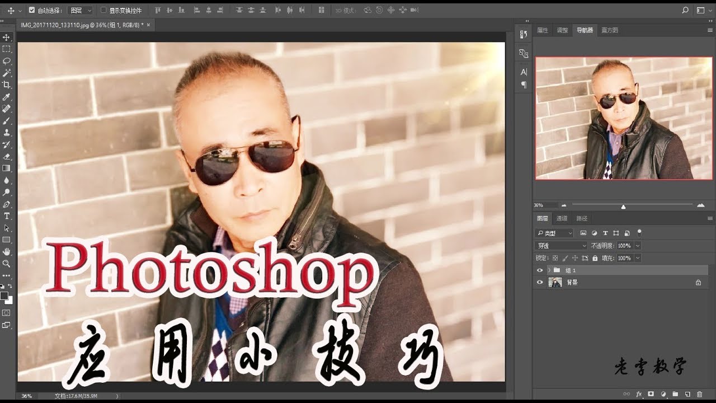Toggle lock transparent pixels
Viewport: 716px width, 403px height.
coord(555,258)
